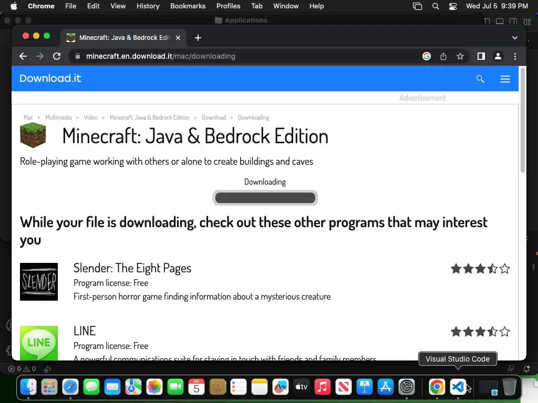Close the Minecraft tab
Viewport: 538px width, 403px height.
pyautogui.click(x=178, y=38)
